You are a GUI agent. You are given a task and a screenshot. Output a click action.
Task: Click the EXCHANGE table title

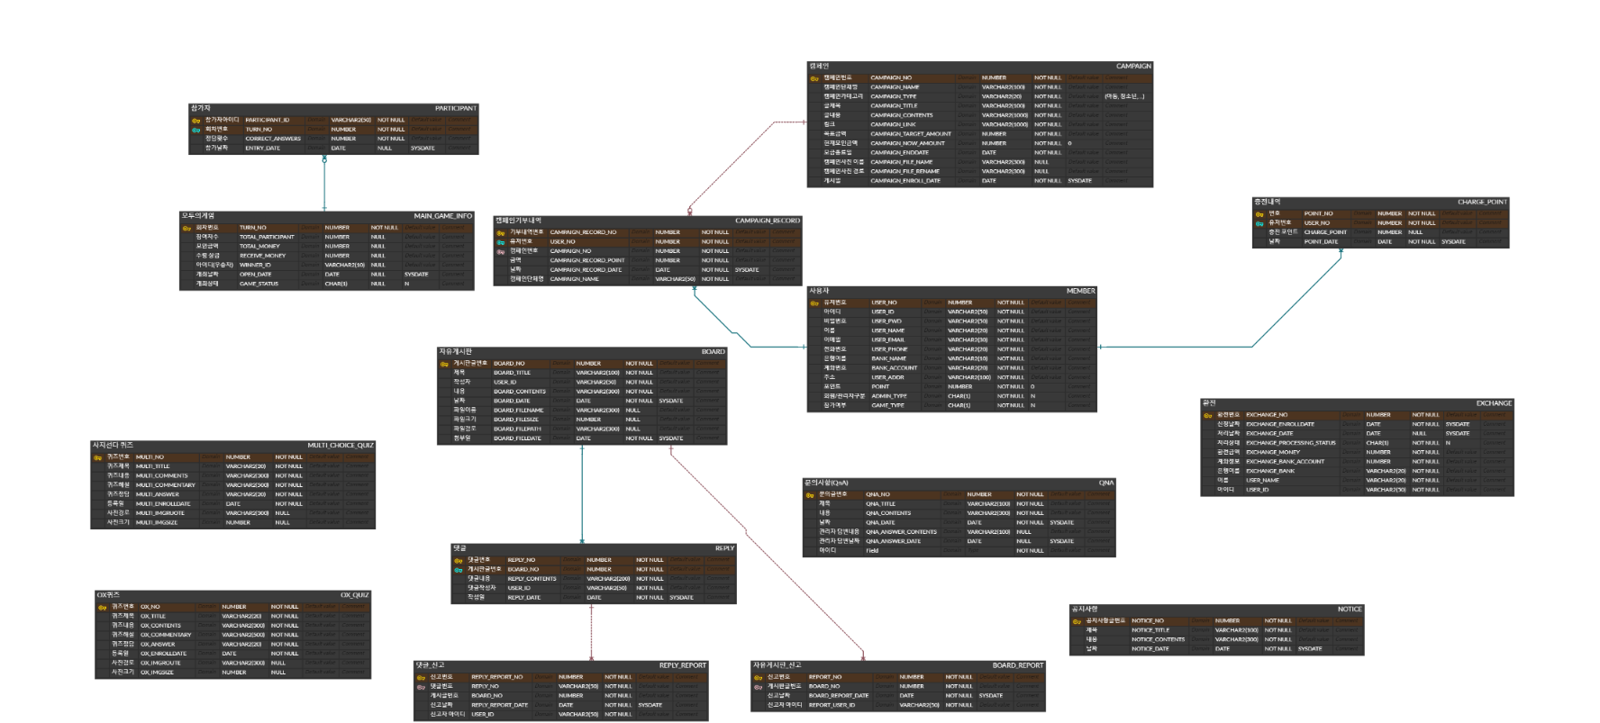point(1494,403)
